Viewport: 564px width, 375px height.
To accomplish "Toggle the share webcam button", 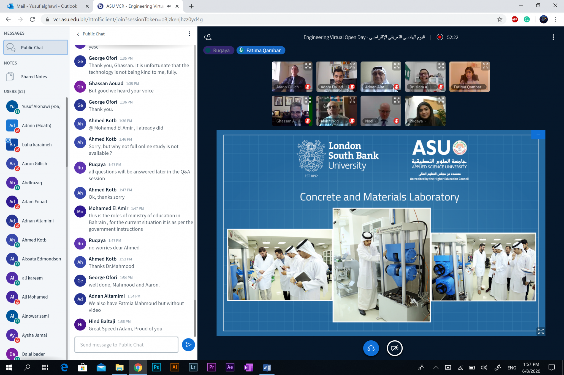I will 395,348.
